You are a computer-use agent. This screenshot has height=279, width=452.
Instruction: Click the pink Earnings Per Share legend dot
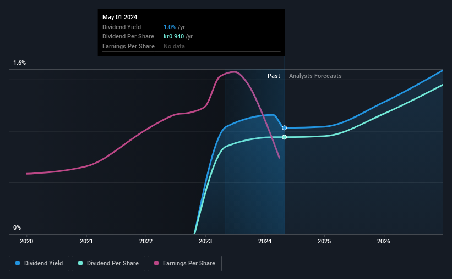156,263
